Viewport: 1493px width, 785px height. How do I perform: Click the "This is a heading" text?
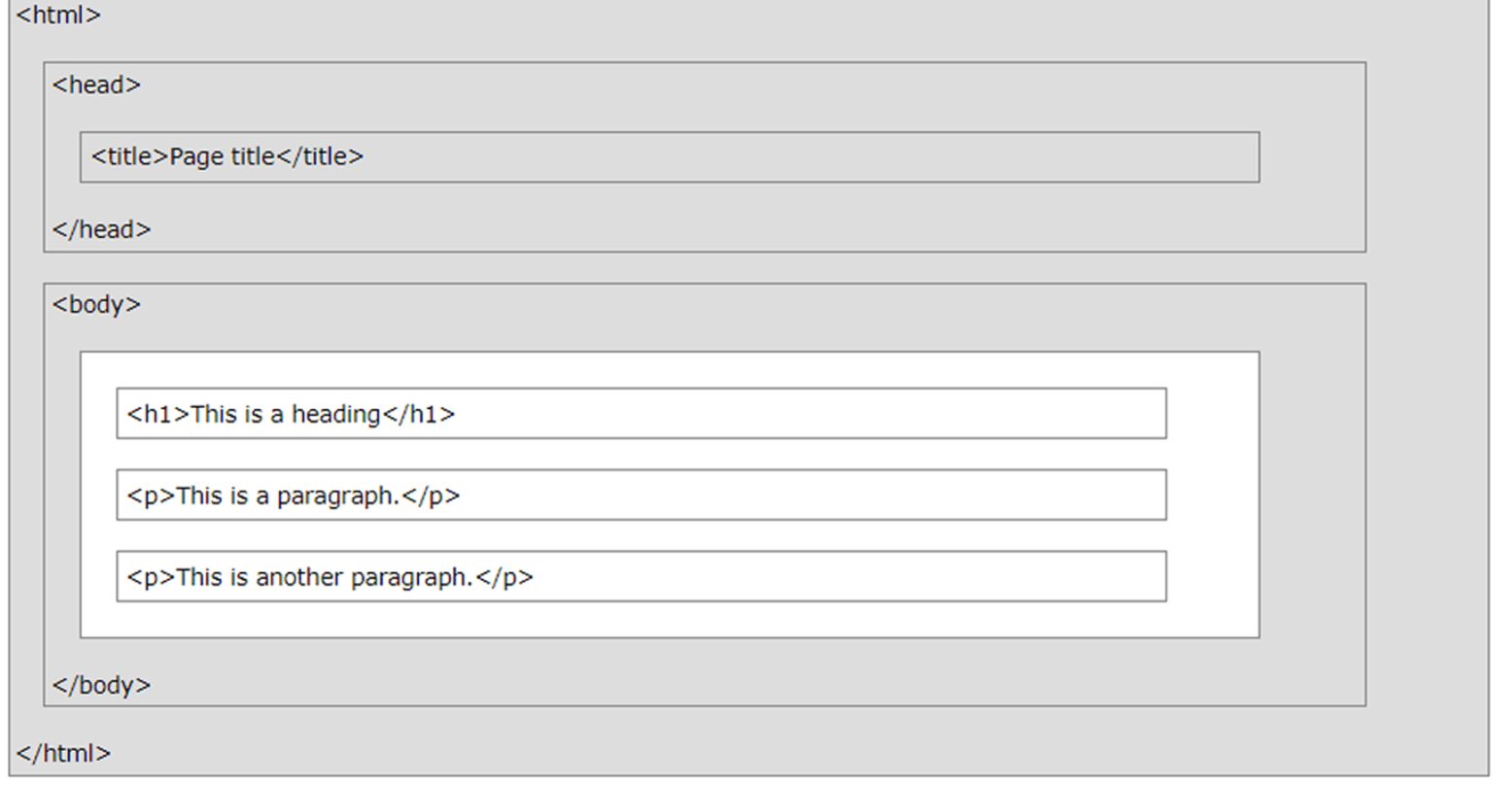(286, 415)
